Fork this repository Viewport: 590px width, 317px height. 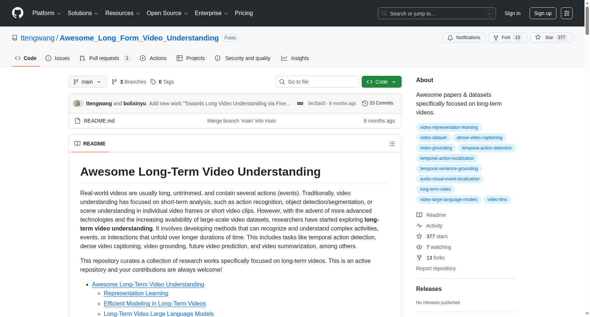507,38
